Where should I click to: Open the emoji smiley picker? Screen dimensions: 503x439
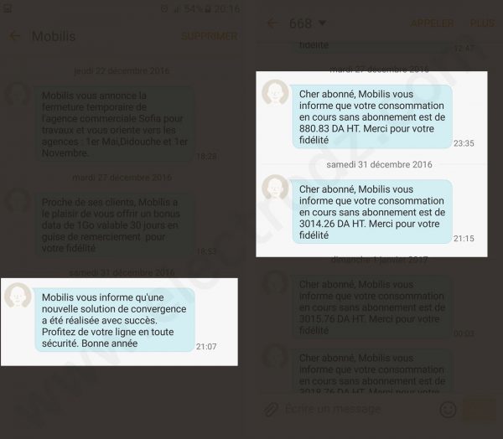pos(448,410)
